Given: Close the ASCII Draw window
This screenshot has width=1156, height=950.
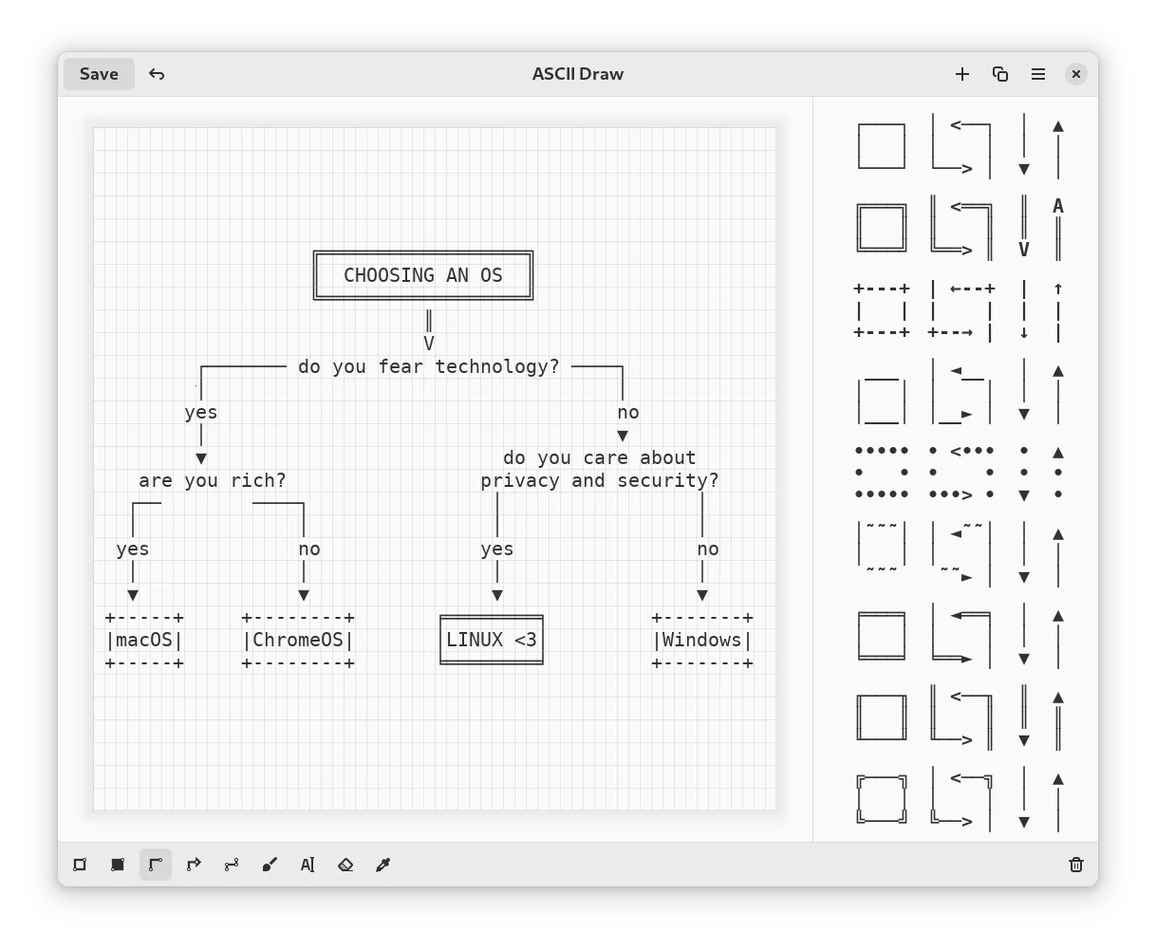Looking at the screenshot, I should click(1076, 74).
